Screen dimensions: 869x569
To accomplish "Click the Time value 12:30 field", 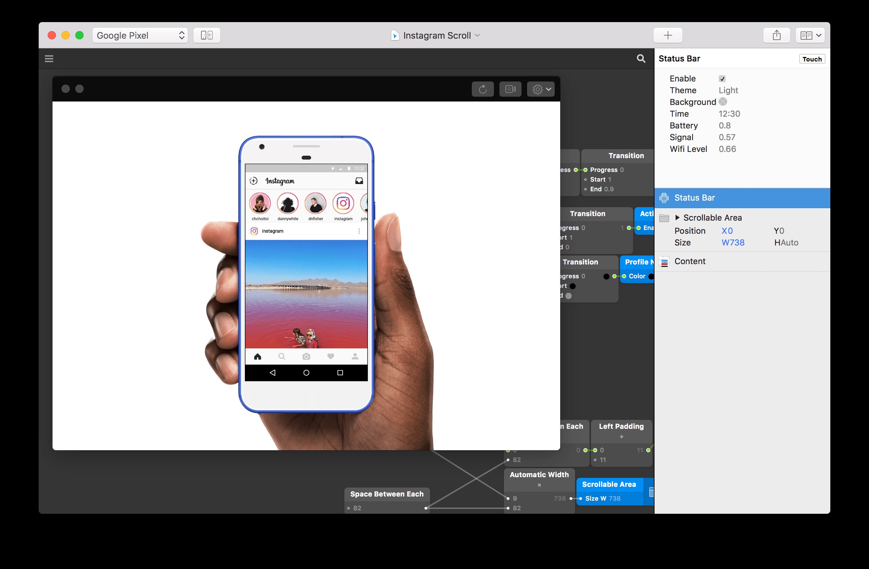I will tap(729, 114).
